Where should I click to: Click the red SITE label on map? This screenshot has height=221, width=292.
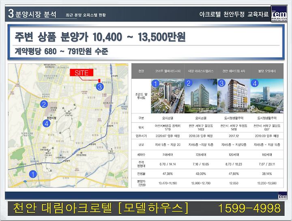[82, 73]
